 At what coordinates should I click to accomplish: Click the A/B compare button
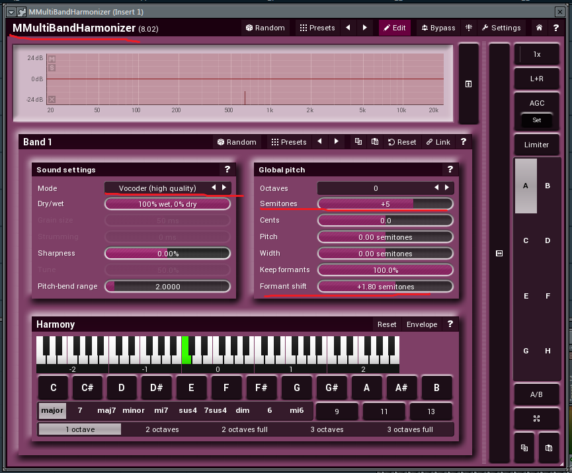click(x=536, y=394)
